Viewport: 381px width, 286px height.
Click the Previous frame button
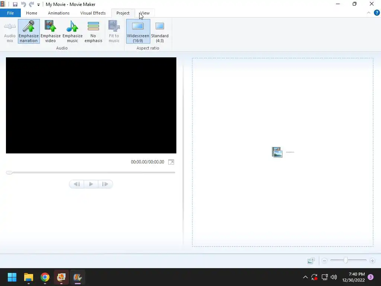click(77, 184)
